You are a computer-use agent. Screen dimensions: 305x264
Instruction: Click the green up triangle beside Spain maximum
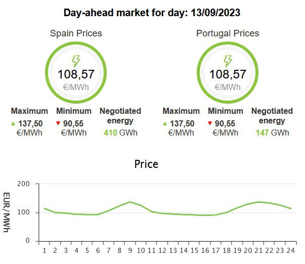(13, 123)
